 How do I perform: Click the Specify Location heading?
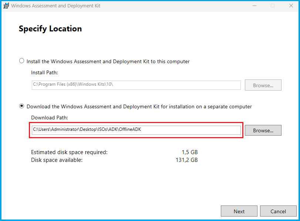[x=50, y=29]
